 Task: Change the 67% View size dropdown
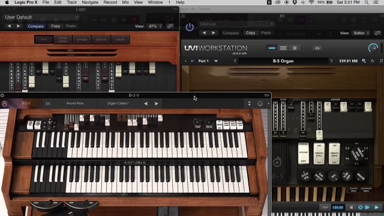click(154, 26)
